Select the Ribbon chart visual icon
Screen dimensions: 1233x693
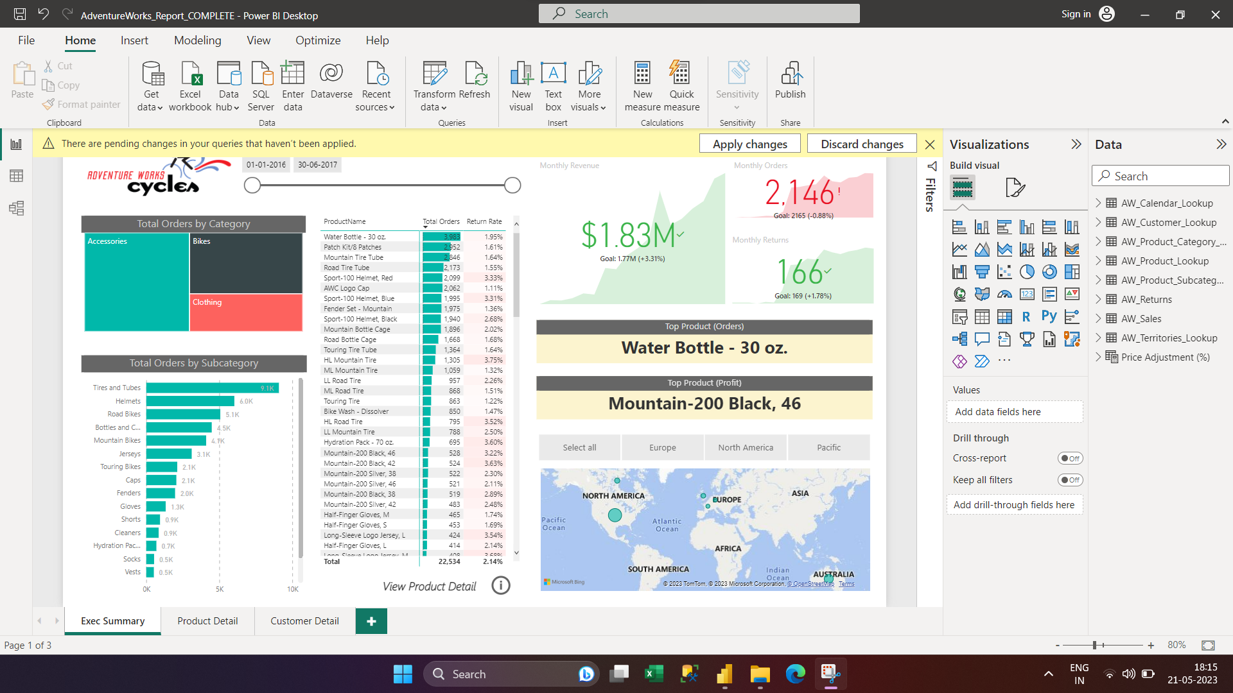pos(1072,250)
